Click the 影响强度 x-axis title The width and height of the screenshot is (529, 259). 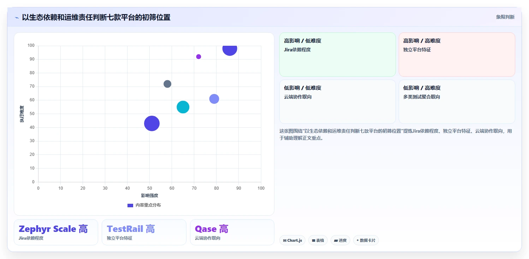click(149, 196)
